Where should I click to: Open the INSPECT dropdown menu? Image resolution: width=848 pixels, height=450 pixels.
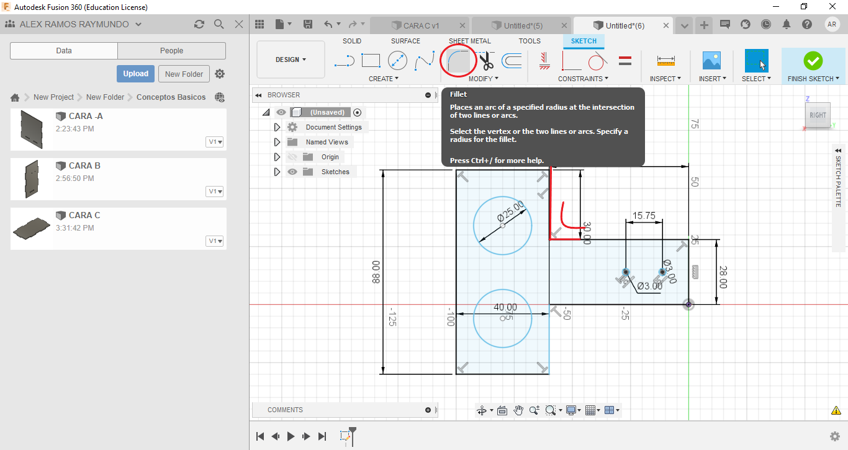coord(665,79)
